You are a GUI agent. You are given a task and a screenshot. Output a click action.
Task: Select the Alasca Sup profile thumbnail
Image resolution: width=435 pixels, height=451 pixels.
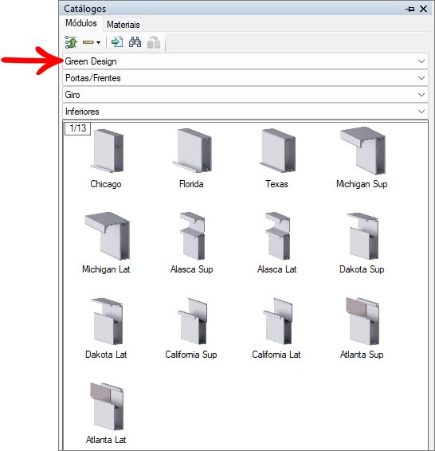[x=192, y=236]
